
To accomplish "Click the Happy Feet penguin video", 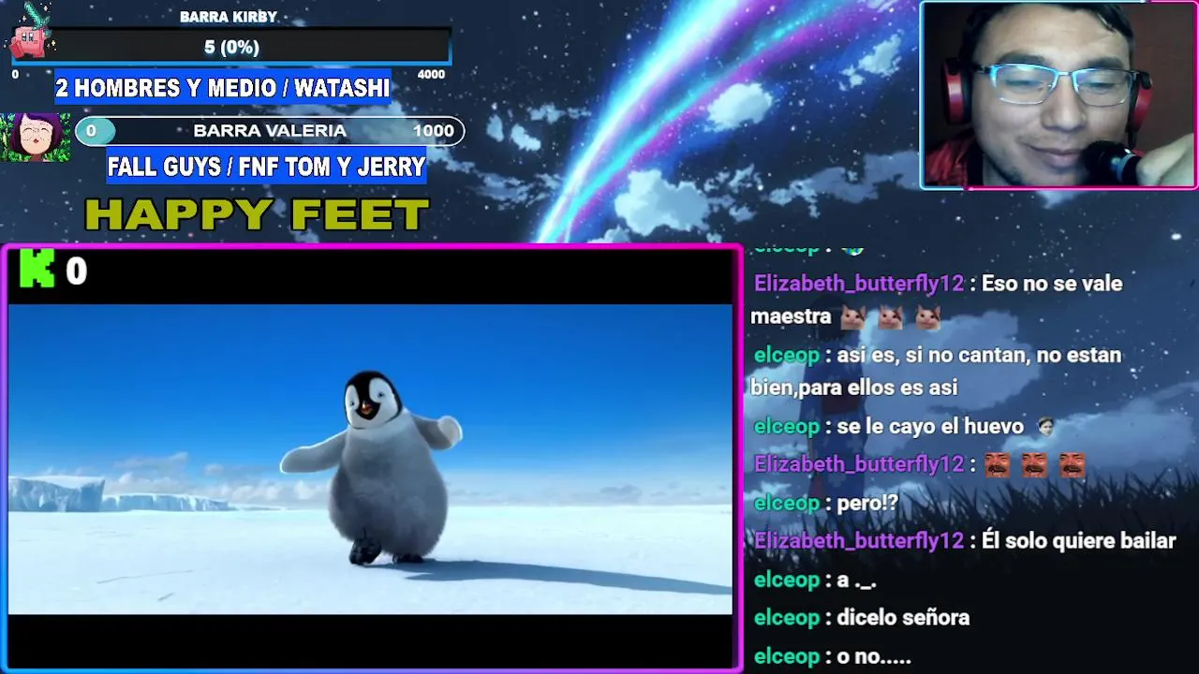I will tap(370, 459).
